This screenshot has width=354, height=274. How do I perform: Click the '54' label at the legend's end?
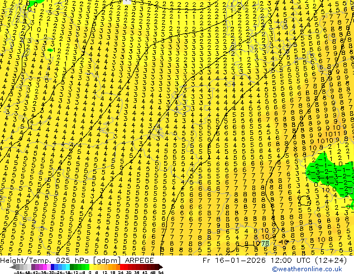click(x=161, y=272)
